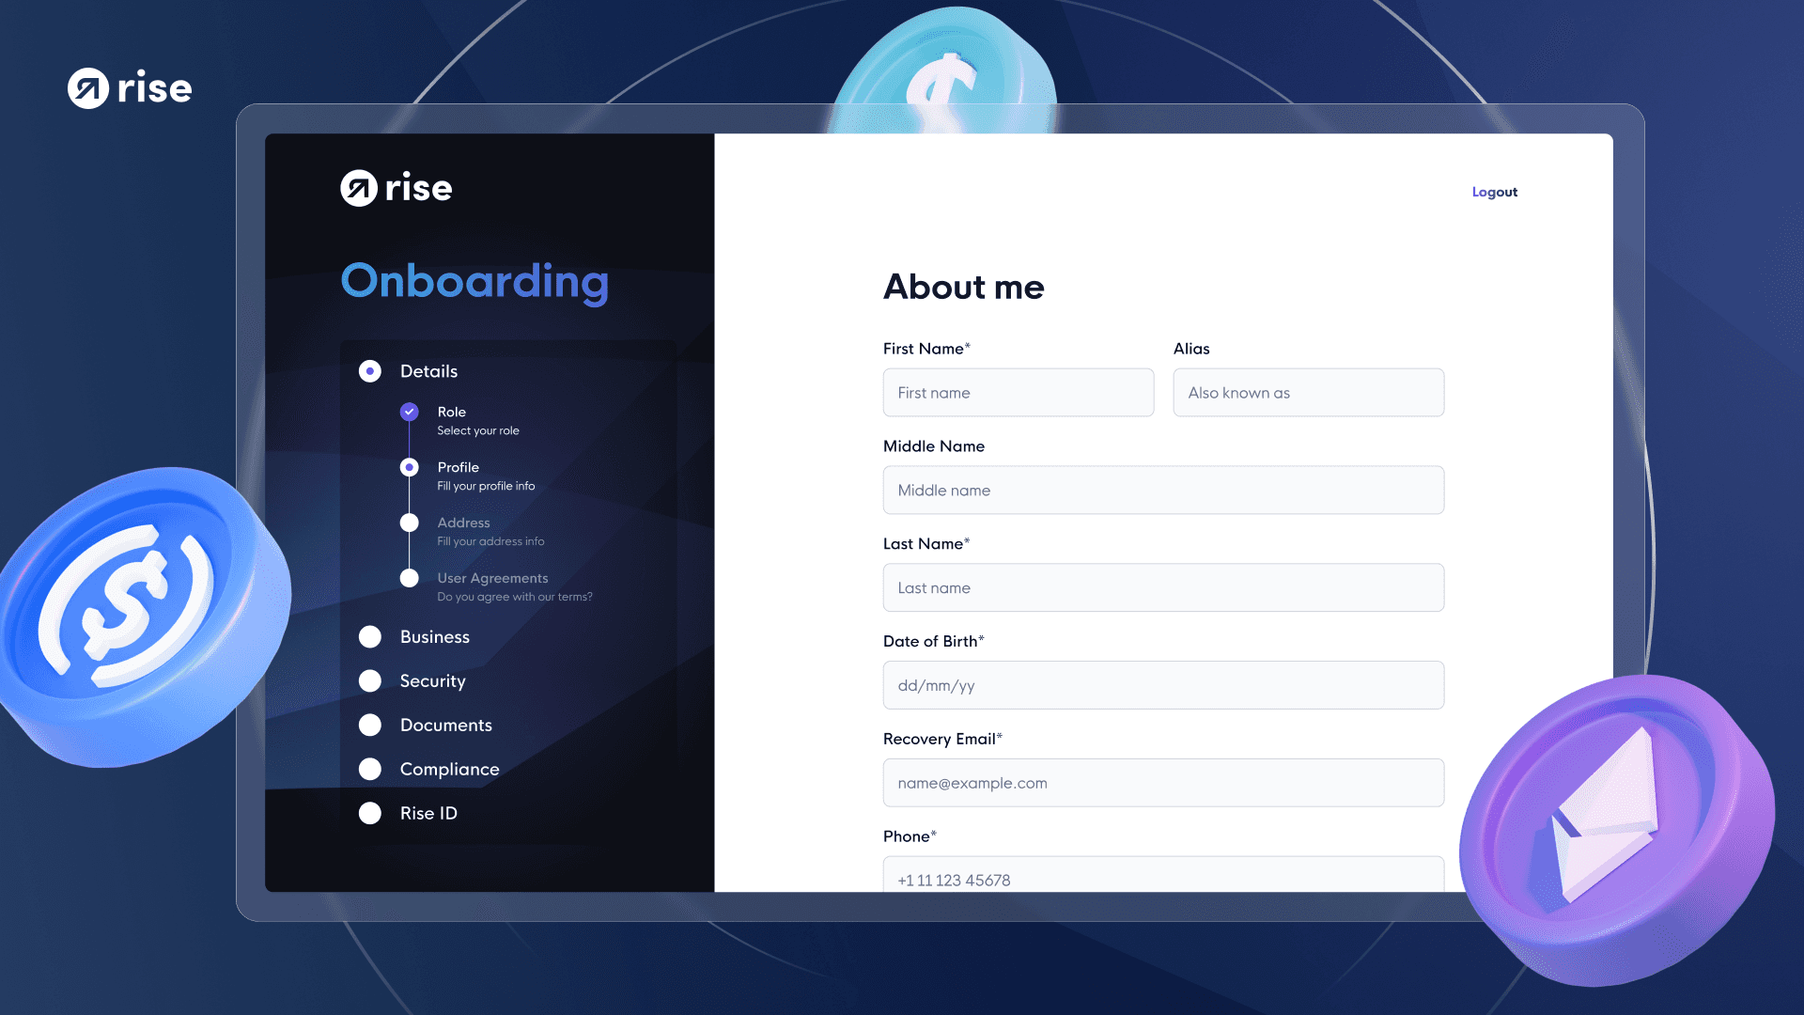Click the Rise logo in the sidebar
The height and width of the screenshot is (1015, 1804).
coord(396,188)
